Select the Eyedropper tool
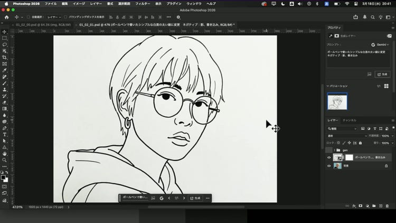 point(4,70)
